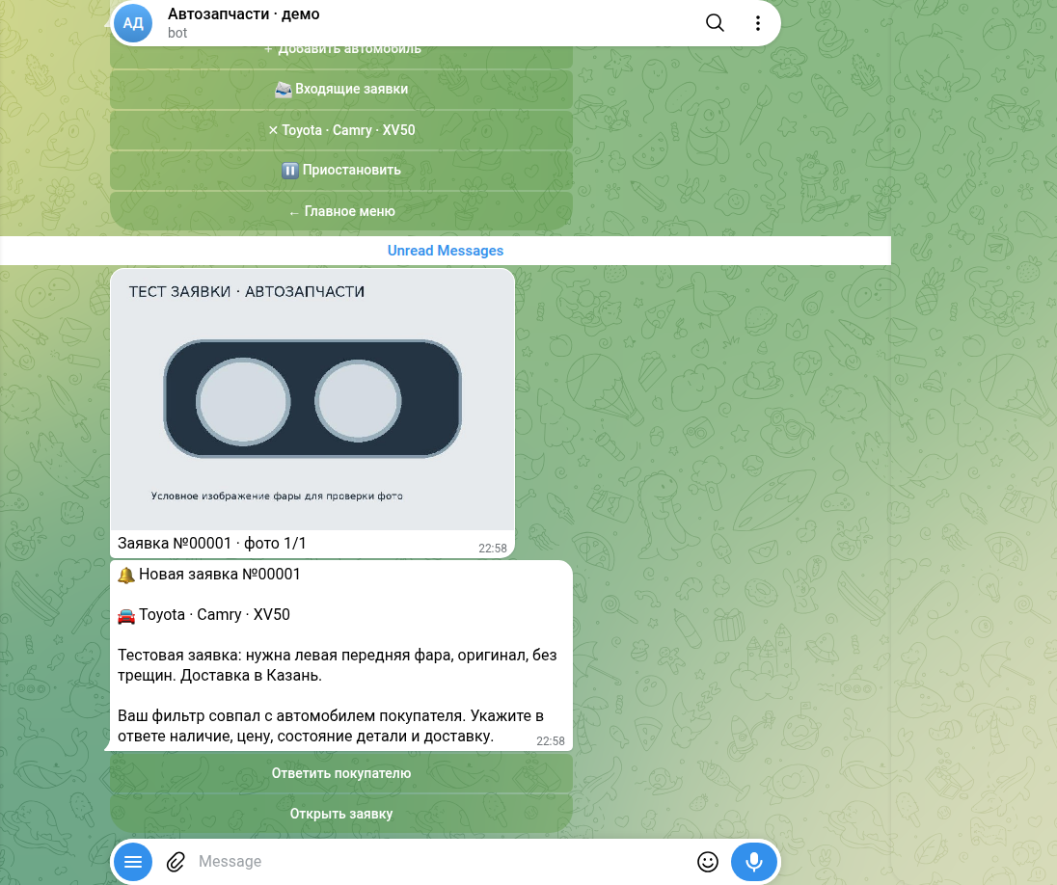
Task: Open the search icon in chat header
Action: pos(715,23)
